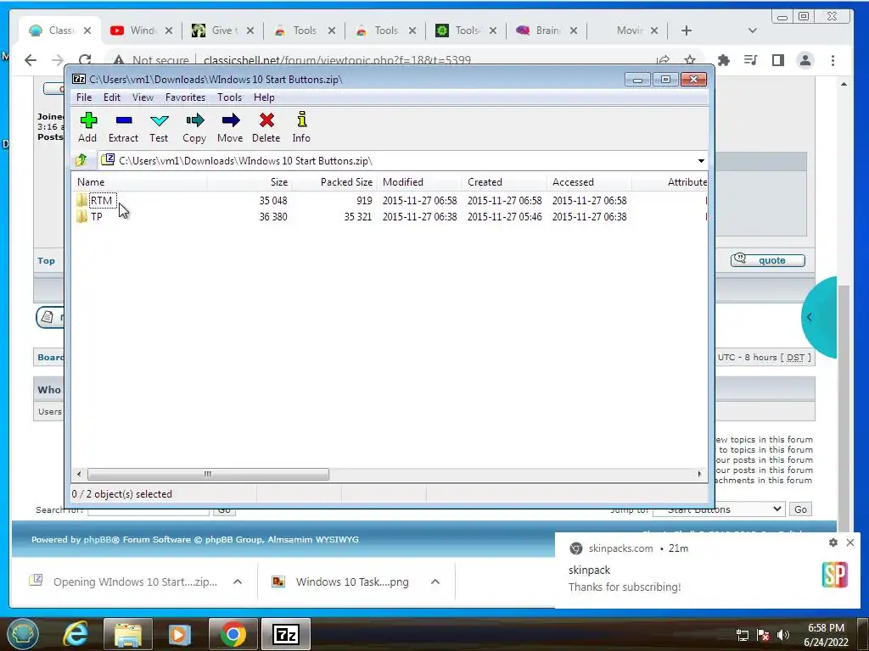Open skinpacks notification settings gear

pos(833,542)
